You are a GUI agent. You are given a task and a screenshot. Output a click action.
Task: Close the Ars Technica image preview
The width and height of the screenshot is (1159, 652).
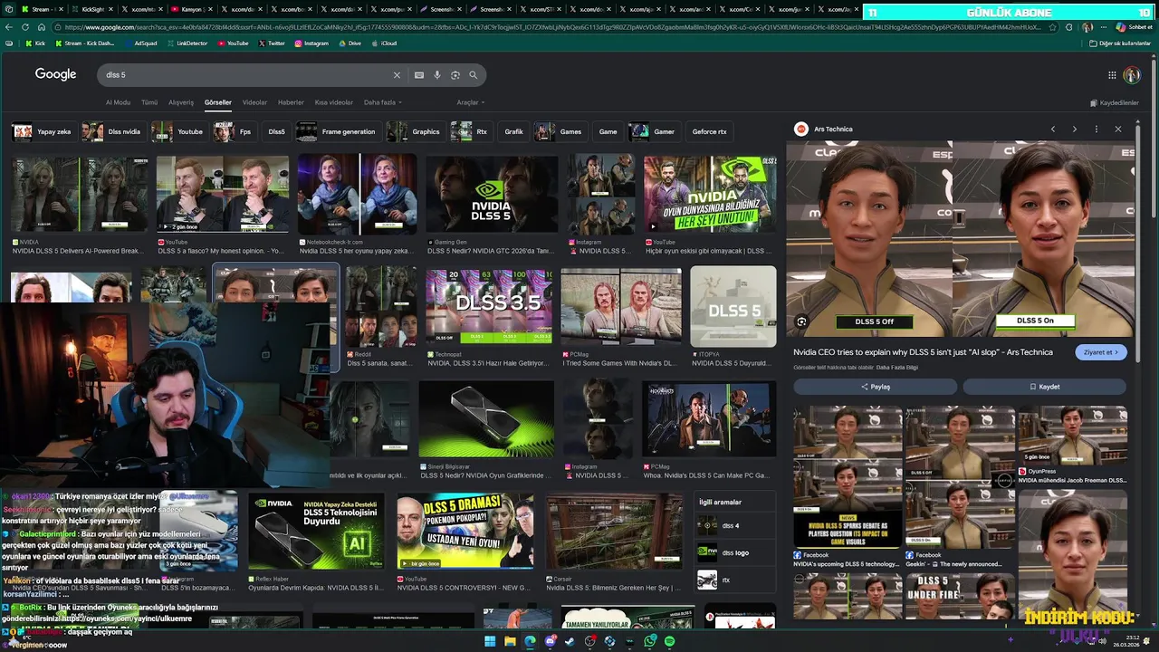[1118, 129]
